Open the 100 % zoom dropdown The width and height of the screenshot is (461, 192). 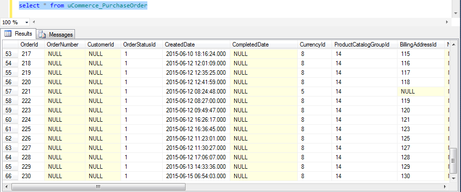(27, 22)
